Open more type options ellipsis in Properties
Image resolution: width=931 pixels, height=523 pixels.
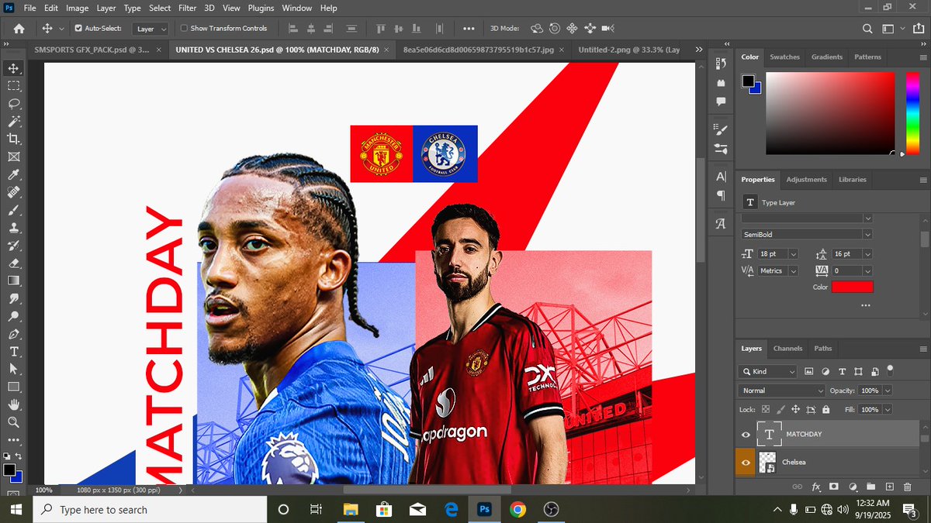tap(866, 305)
